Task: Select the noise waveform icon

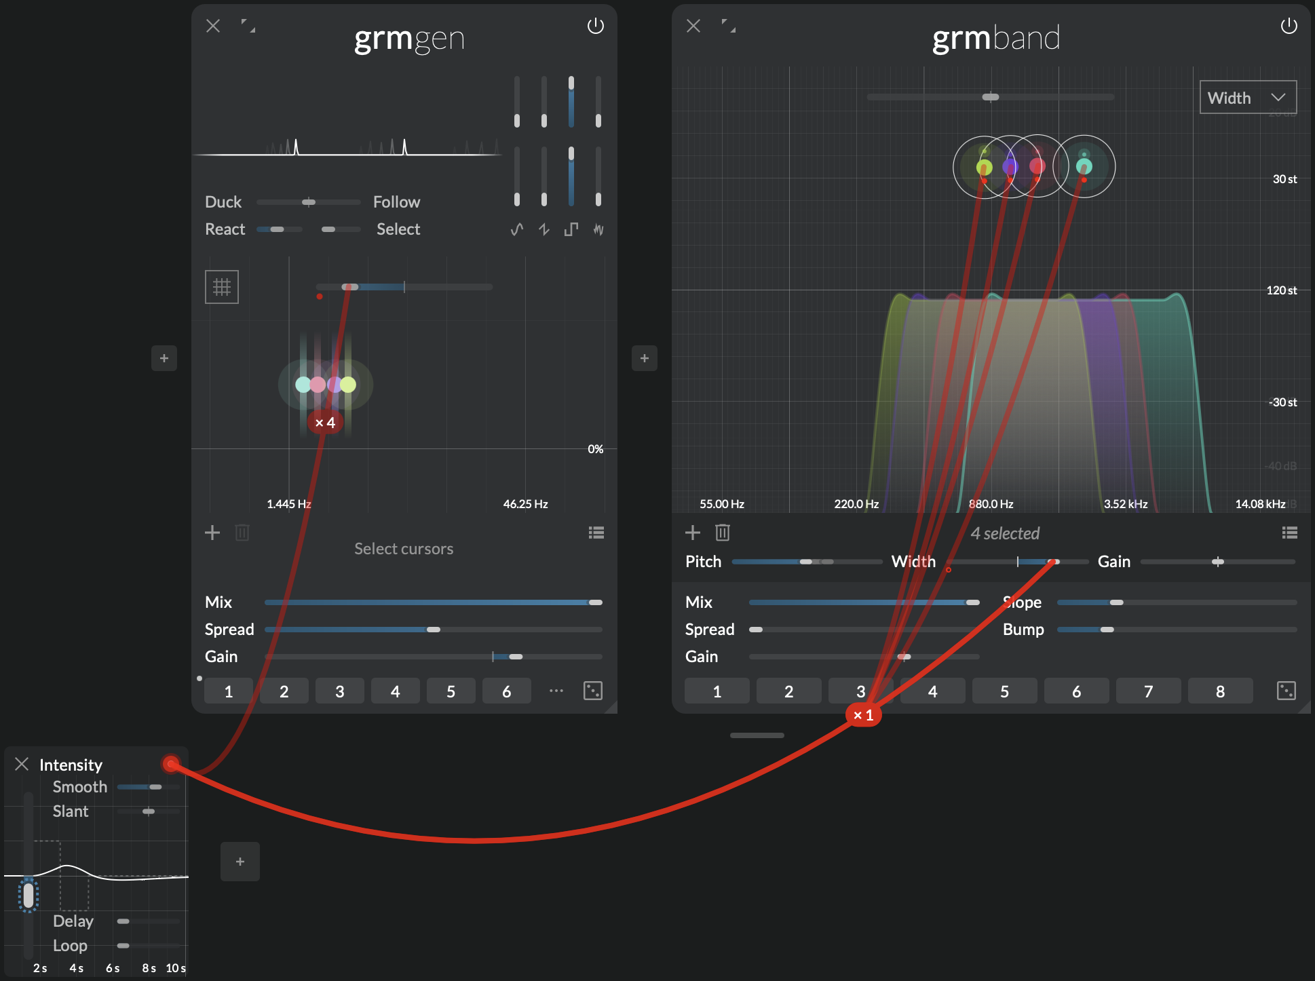Action: pyautogui.click(x=598, y=229)
